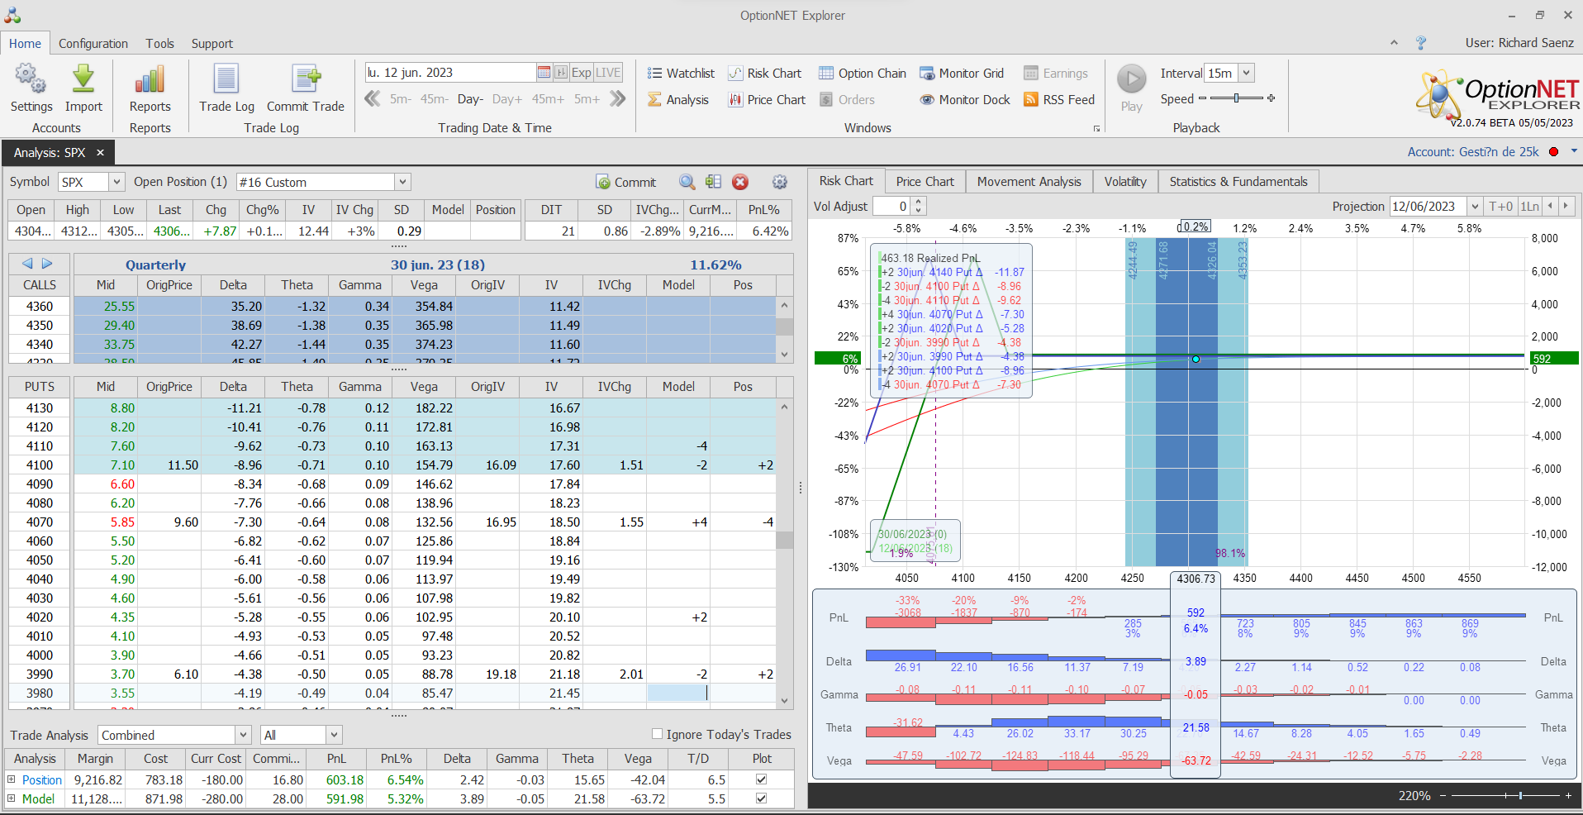Adjust the playback Speed slider
Screen dimensions: 1583x815
(1236, 98)
